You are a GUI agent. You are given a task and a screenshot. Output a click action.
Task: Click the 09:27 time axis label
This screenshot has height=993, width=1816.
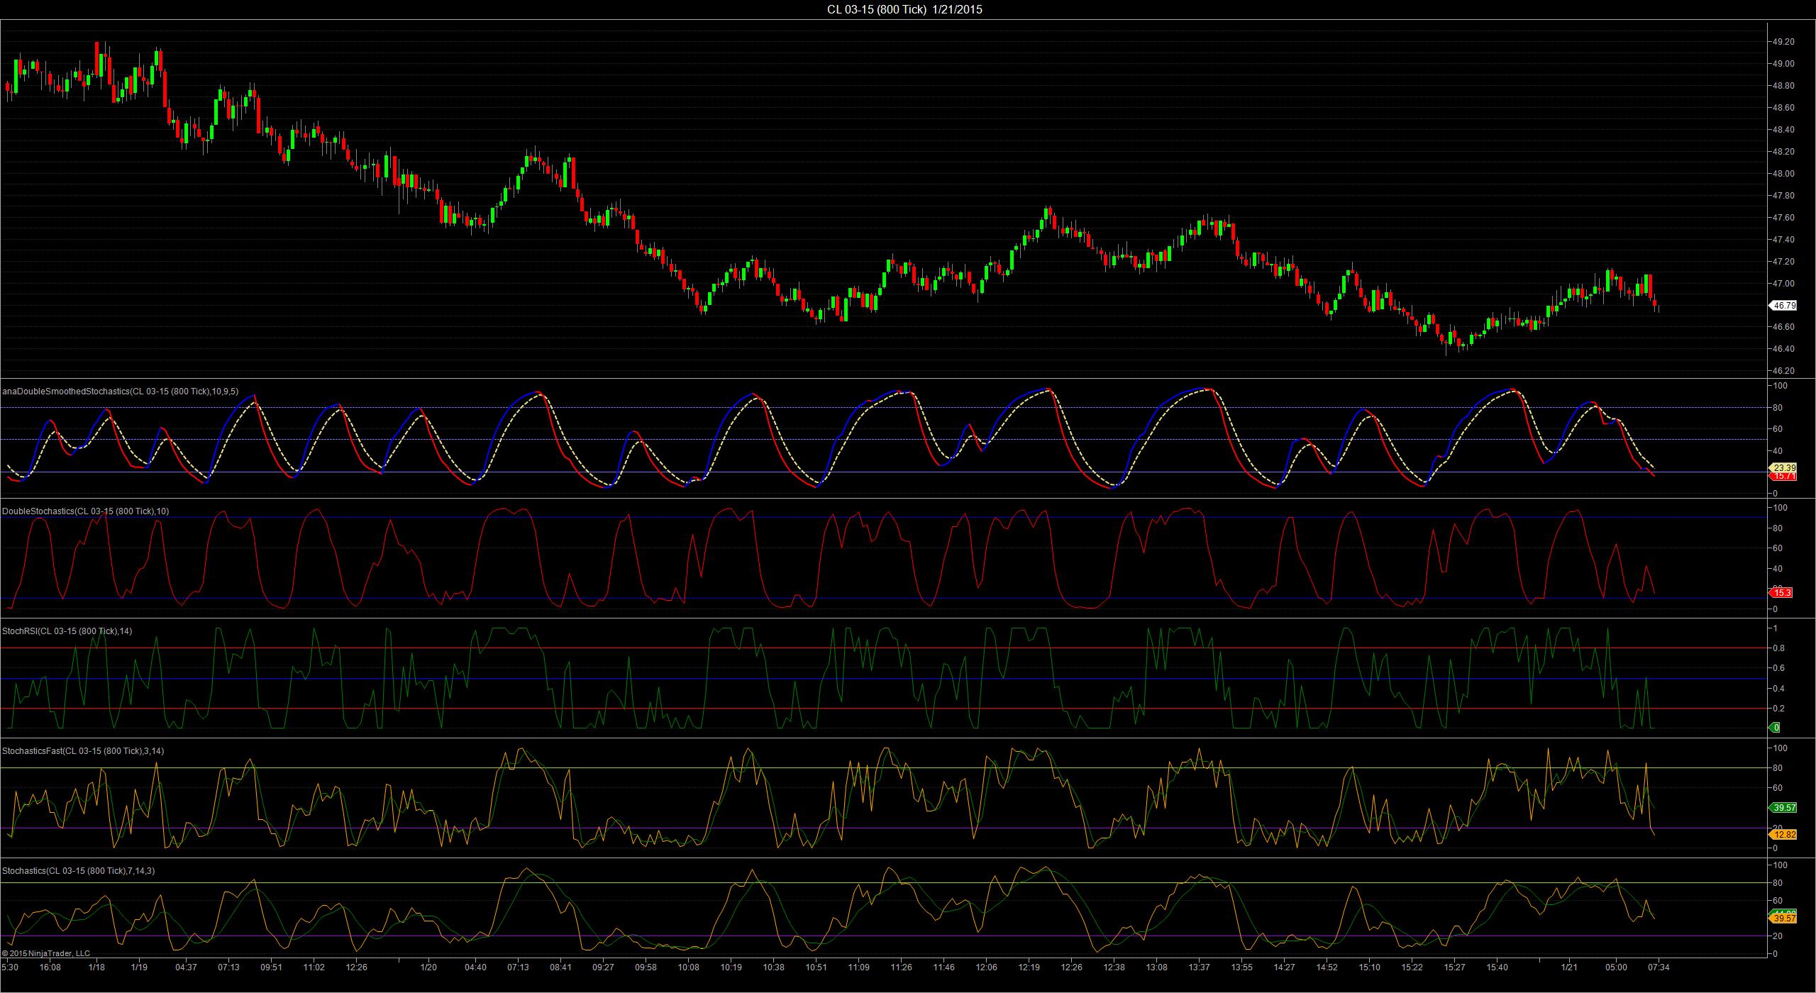603,967
